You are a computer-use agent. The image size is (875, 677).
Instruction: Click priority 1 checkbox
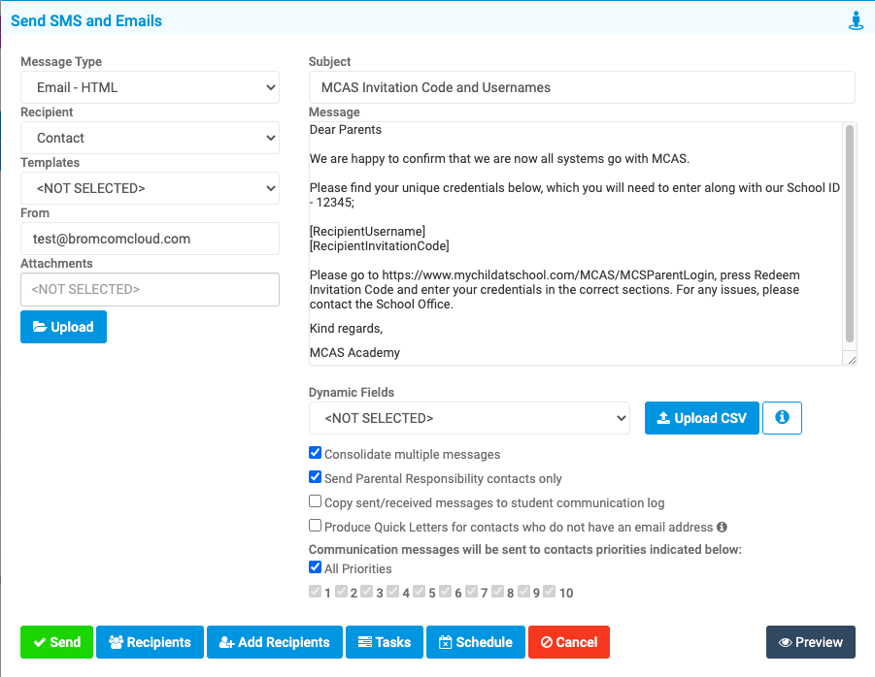click(315, 592)
